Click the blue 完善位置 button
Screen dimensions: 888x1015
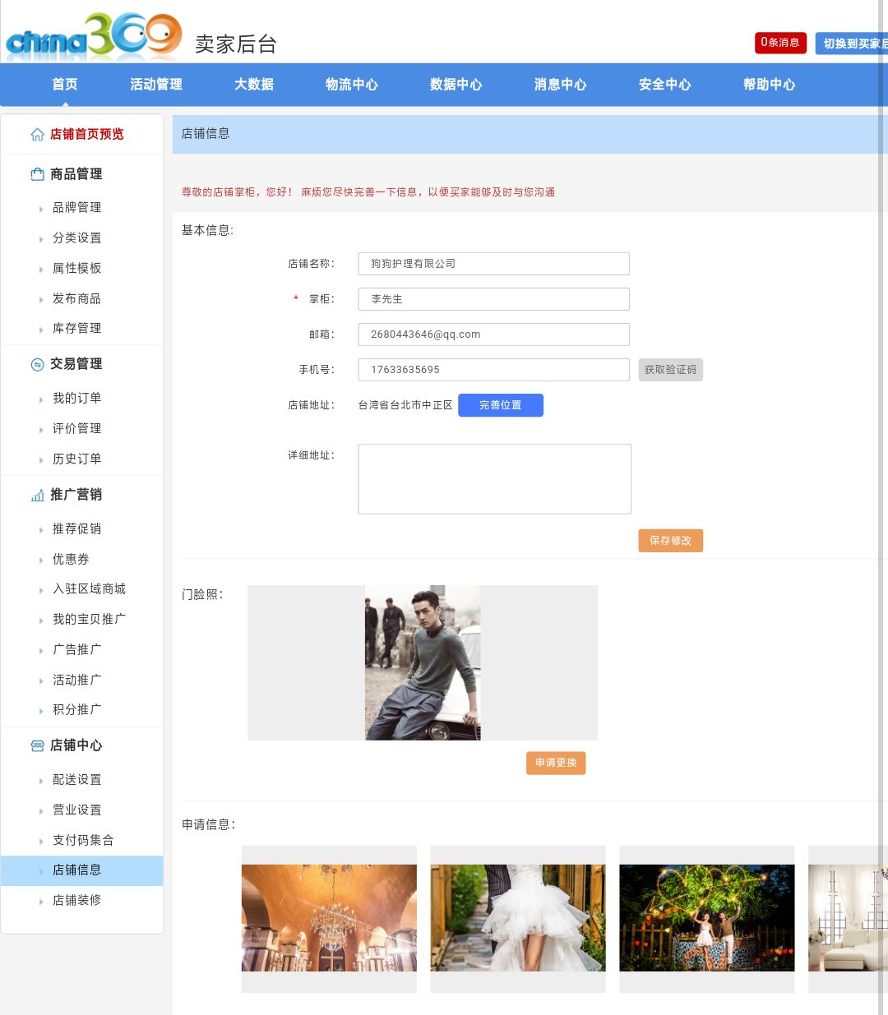(500, 405)
